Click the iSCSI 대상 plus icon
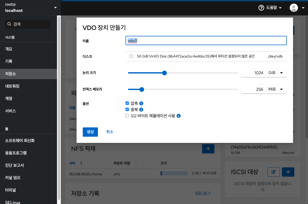 coord(288,172)
